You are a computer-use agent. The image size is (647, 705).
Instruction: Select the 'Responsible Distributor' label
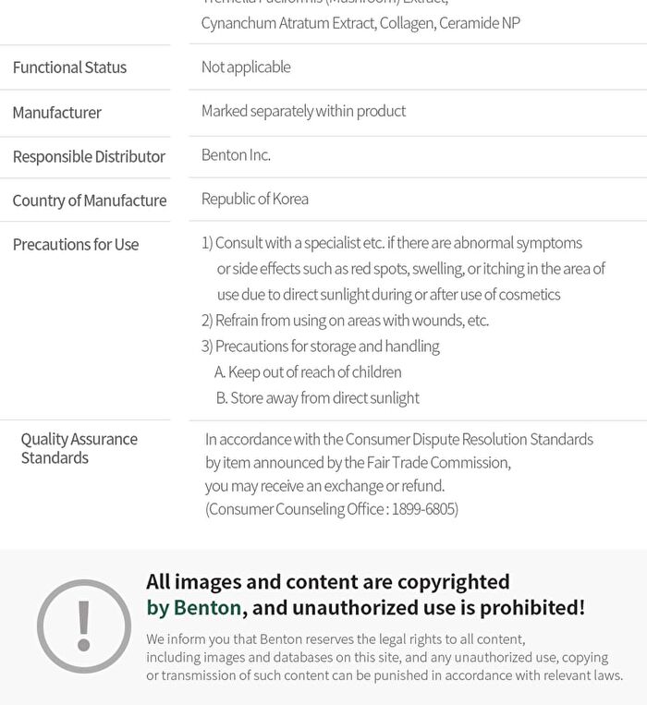tap(89, 156)
